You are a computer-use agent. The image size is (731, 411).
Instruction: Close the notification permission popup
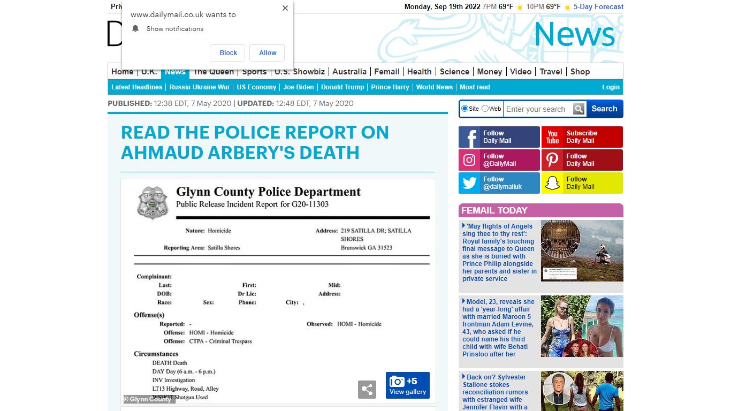[x=285, y=8]
